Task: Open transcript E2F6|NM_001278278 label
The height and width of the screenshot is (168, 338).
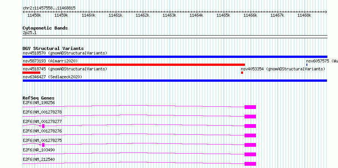Action: point(42,112)
